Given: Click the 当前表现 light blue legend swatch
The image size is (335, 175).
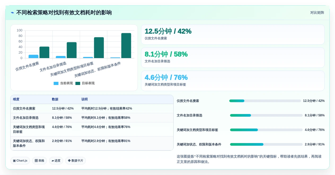Looking at the screenshot, I should [56, 83].
